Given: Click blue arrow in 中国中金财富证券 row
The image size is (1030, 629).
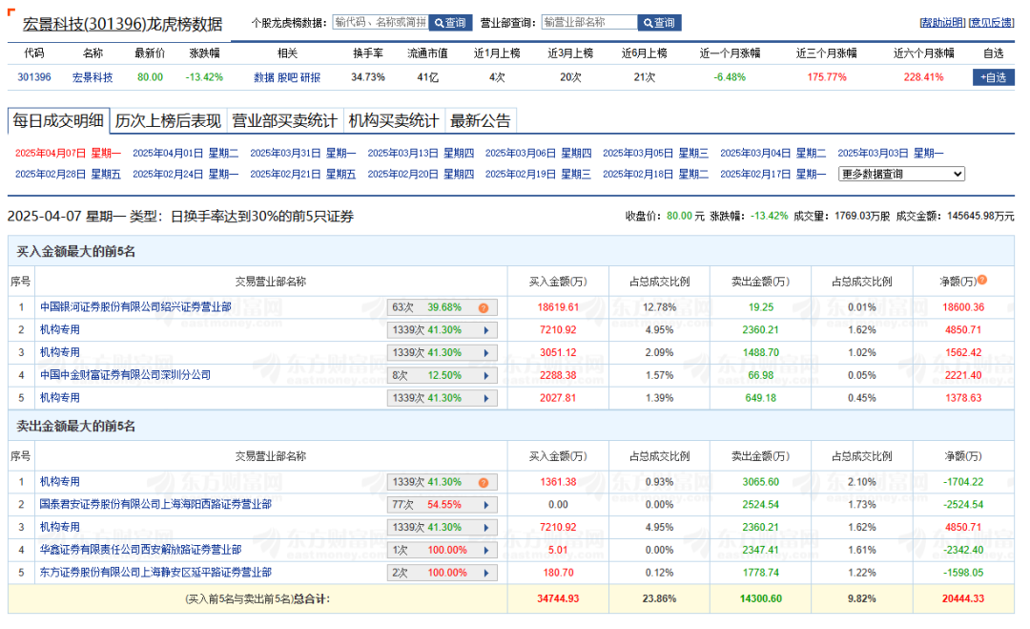Looking at the screenshot, I should coord(485,375).
